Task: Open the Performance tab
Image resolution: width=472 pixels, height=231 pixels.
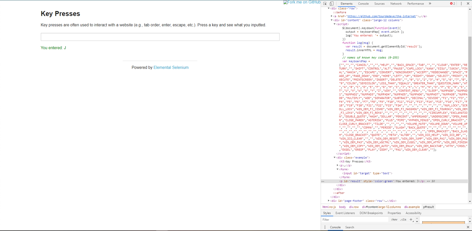Action: pos(415,4)
